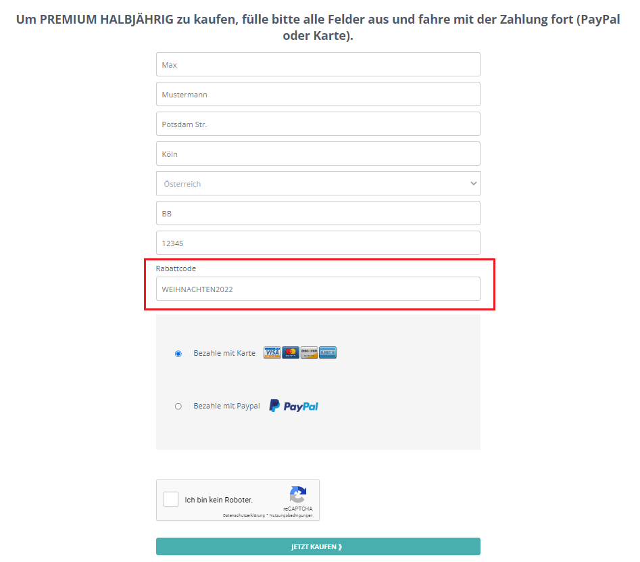The height and width of the screenshot is (562, 640).
Task: Click the Discover card icon
Action: pos(309,352)
